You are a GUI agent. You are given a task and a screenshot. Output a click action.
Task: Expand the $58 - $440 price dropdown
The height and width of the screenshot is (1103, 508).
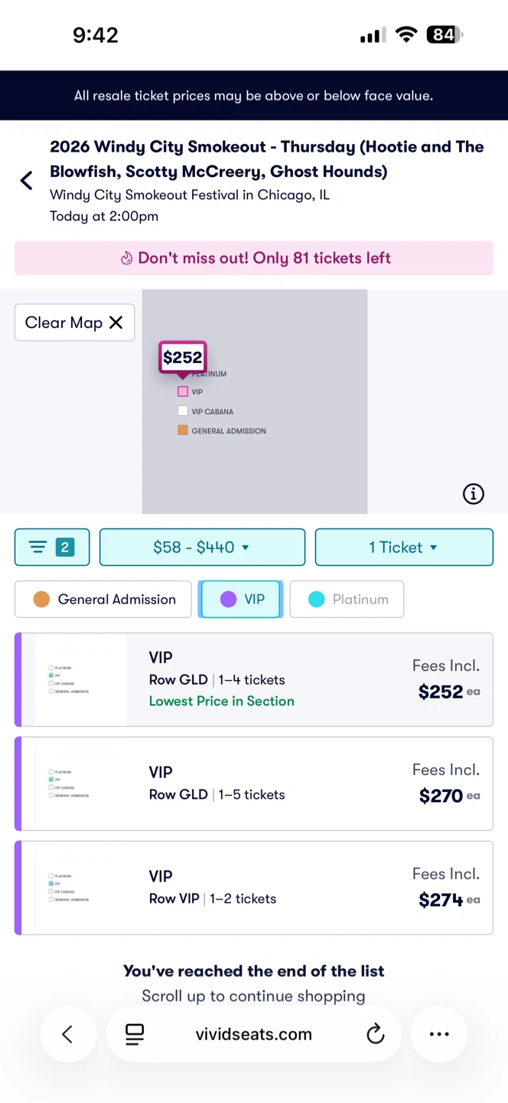pos(202,547)
